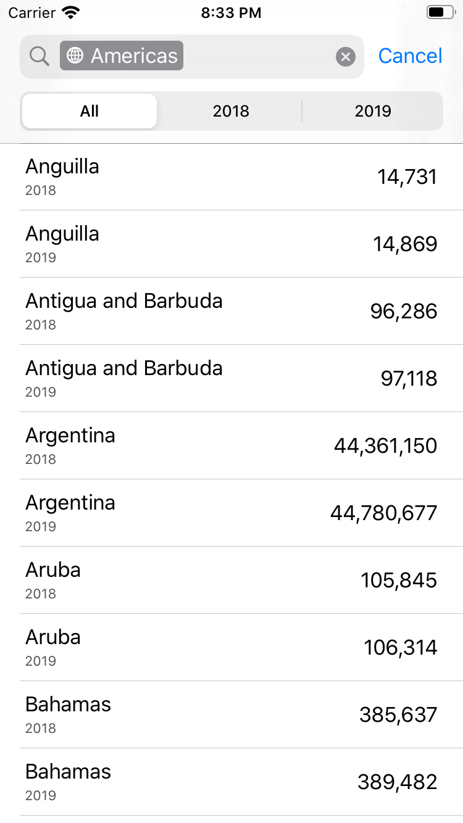Open the Anguilla 2018 row

[231, 177]
